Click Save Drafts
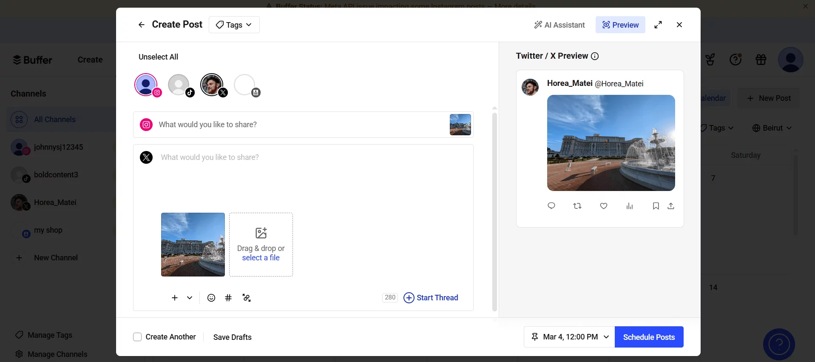 (233, 337)
